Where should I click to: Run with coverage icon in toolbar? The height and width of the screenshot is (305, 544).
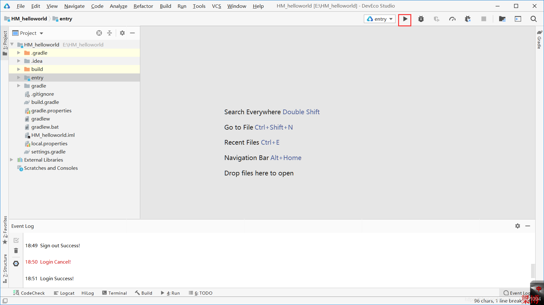click(436, 19)
